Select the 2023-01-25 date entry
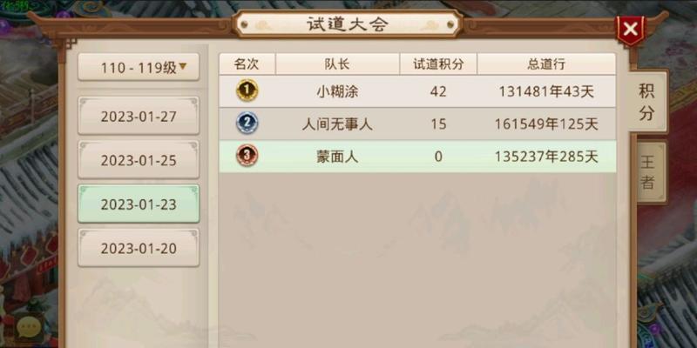 pos(139,160)
